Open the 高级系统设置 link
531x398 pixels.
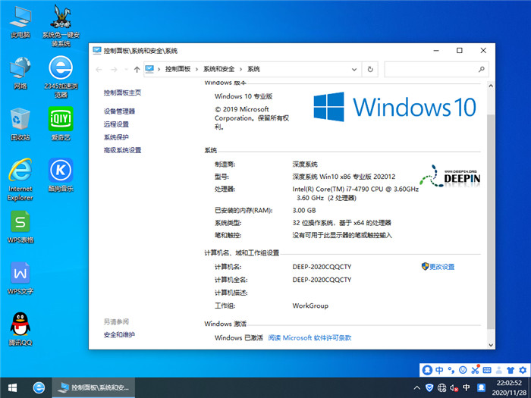tap(122, 150)
